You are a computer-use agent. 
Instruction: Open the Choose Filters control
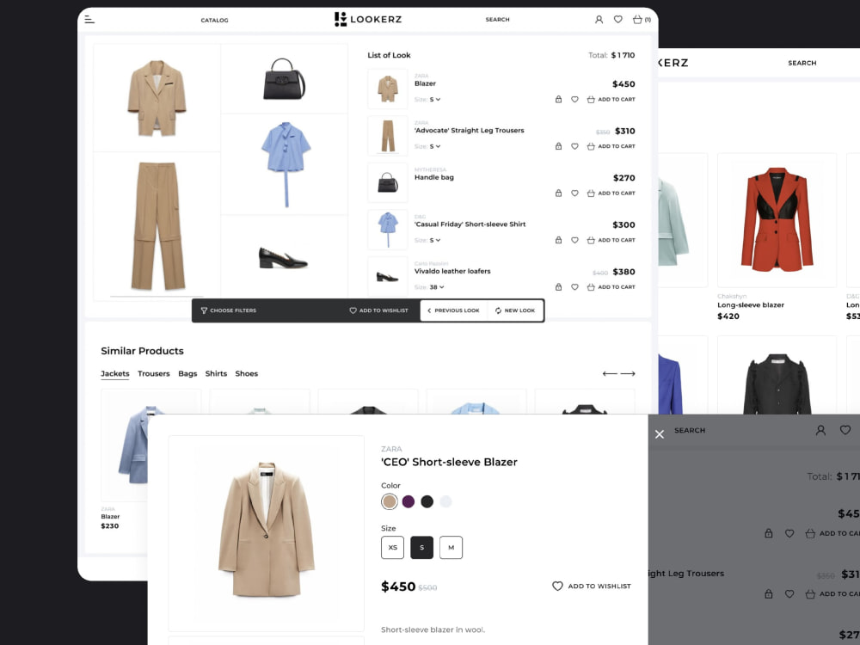tap(228, 310)
